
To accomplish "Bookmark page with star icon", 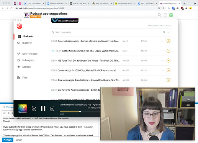I will point(164,8).
